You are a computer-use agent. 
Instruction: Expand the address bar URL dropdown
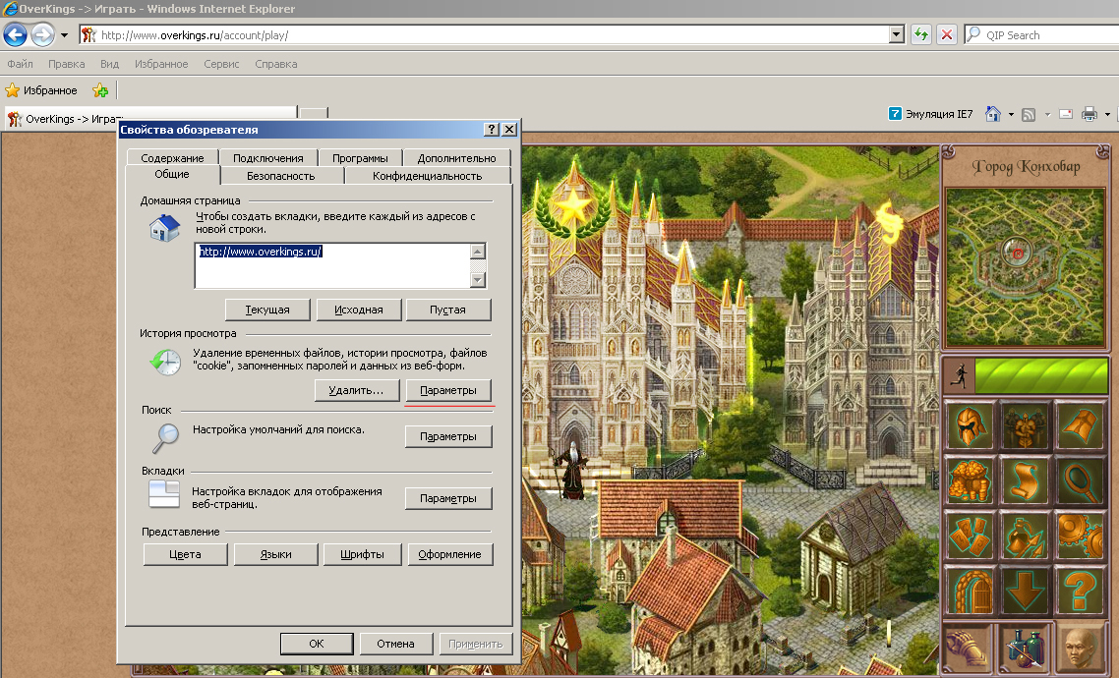click(x=897, y=34)
